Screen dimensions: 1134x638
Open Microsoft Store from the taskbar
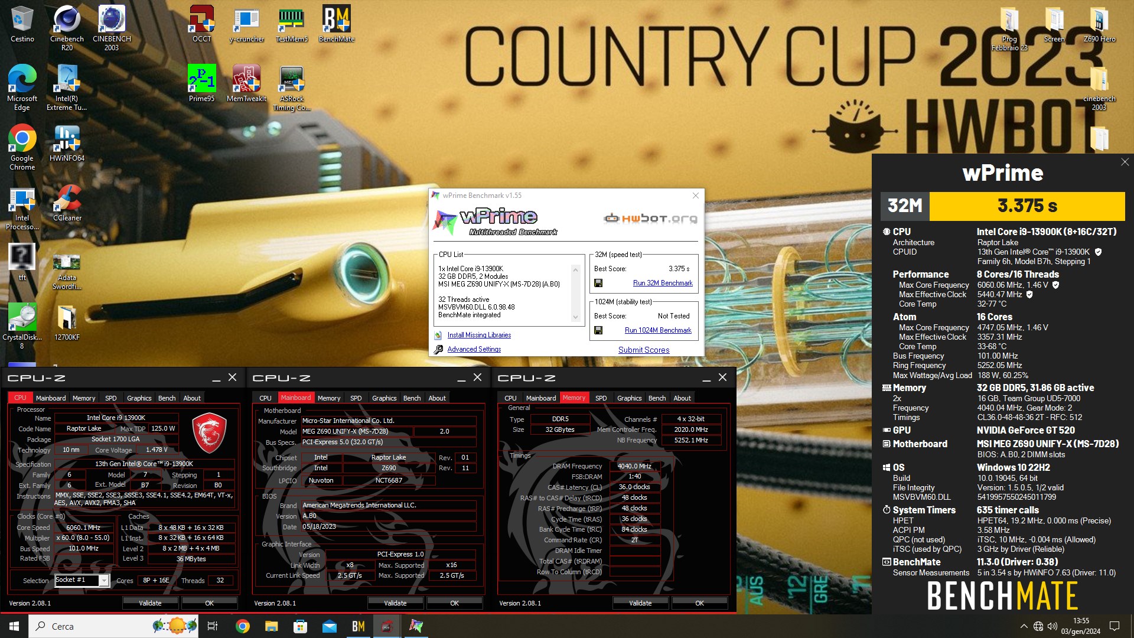(300, 626)
